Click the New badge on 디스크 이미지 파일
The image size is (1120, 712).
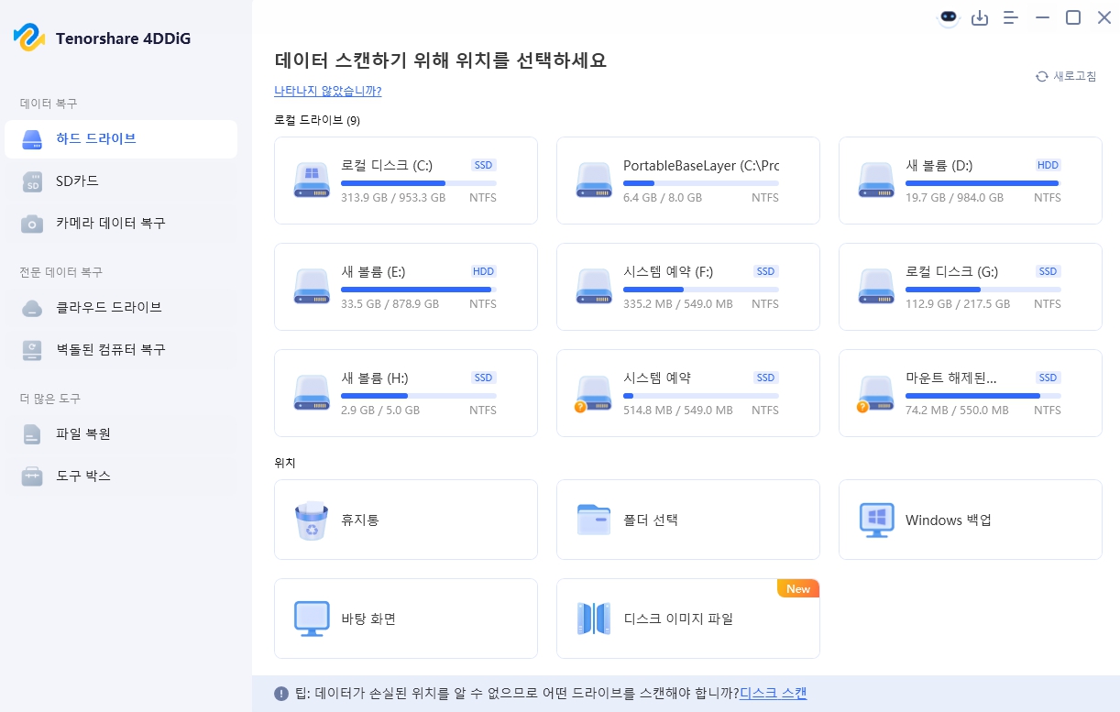pyautogui.click(x=798, y=588)
